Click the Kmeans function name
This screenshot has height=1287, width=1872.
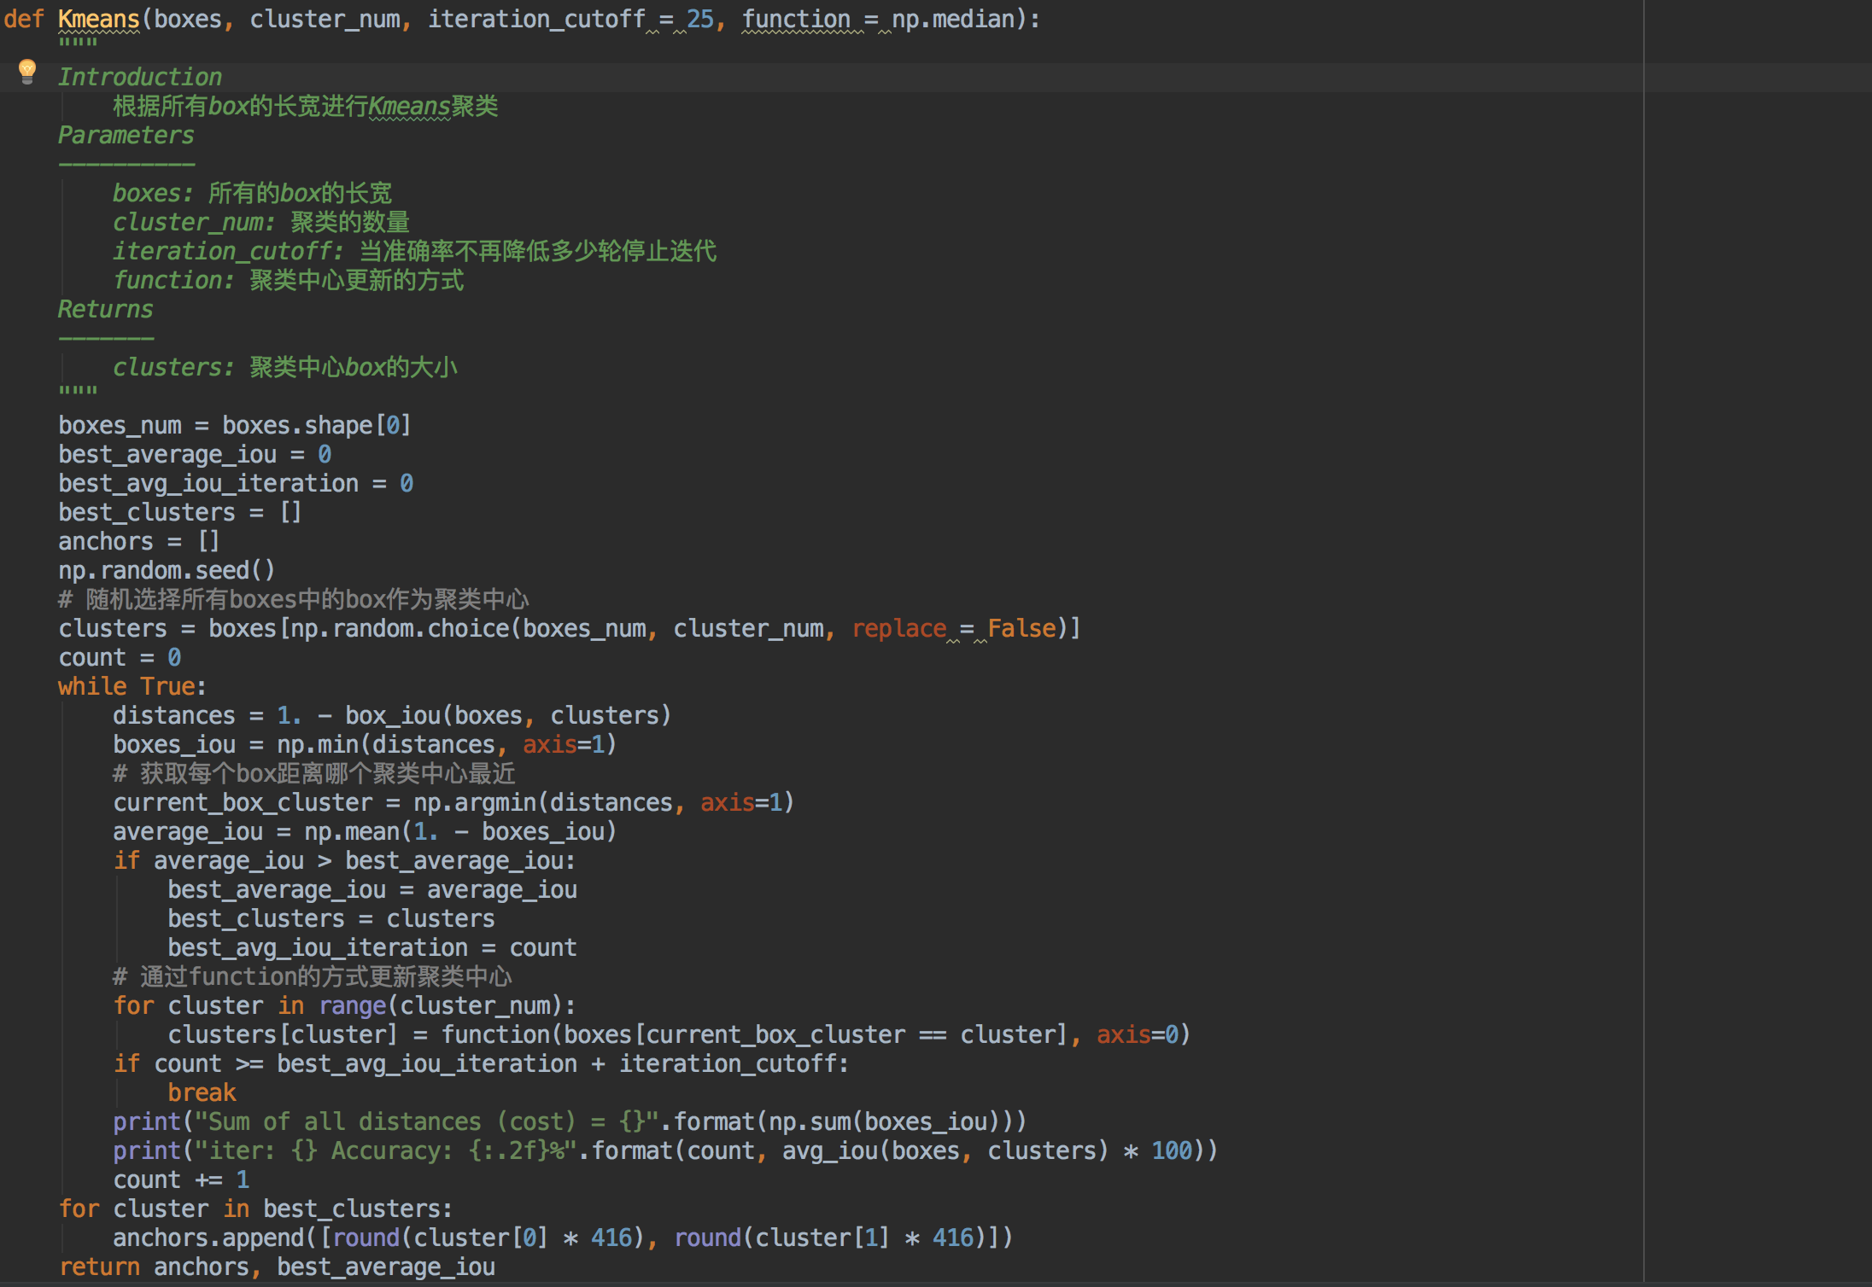(99, 19)
